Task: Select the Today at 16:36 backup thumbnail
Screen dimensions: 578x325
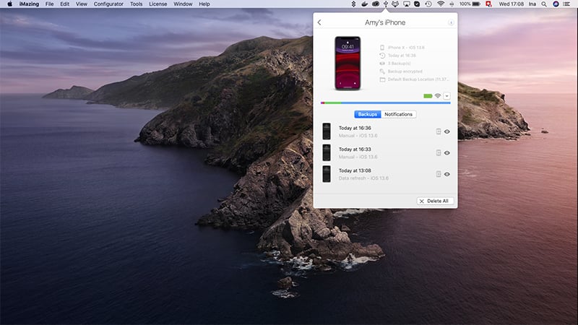Action: [x=327, y=131]
